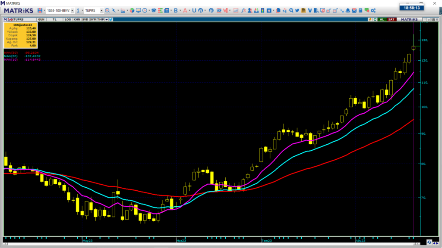Click the horizontal chart scrollbar
442x248 pixels.
point(212,245)
